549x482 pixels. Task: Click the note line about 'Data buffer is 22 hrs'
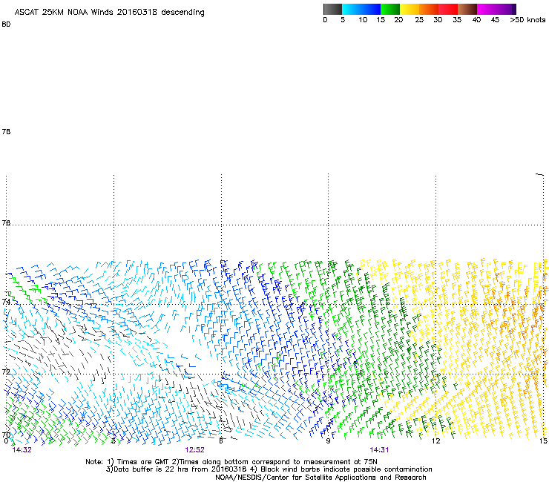269,469
